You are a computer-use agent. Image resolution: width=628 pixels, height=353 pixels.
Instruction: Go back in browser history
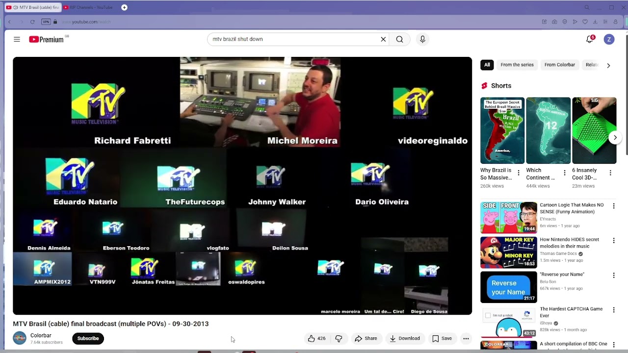click(9, 22)
